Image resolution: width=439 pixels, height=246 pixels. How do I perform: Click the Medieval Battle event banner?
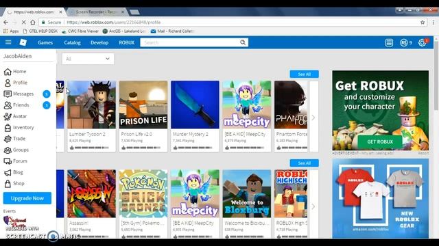14,221
